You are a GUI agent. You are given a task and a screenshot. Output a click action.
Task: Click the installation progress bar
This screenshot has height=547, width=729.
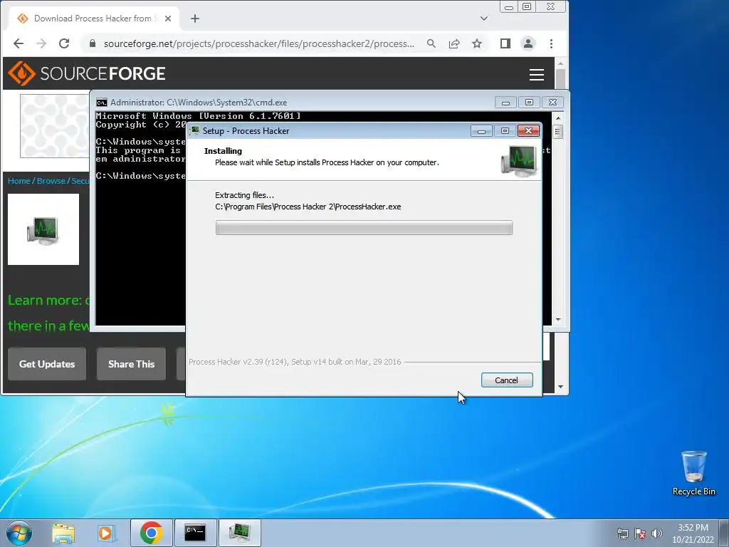364,227
